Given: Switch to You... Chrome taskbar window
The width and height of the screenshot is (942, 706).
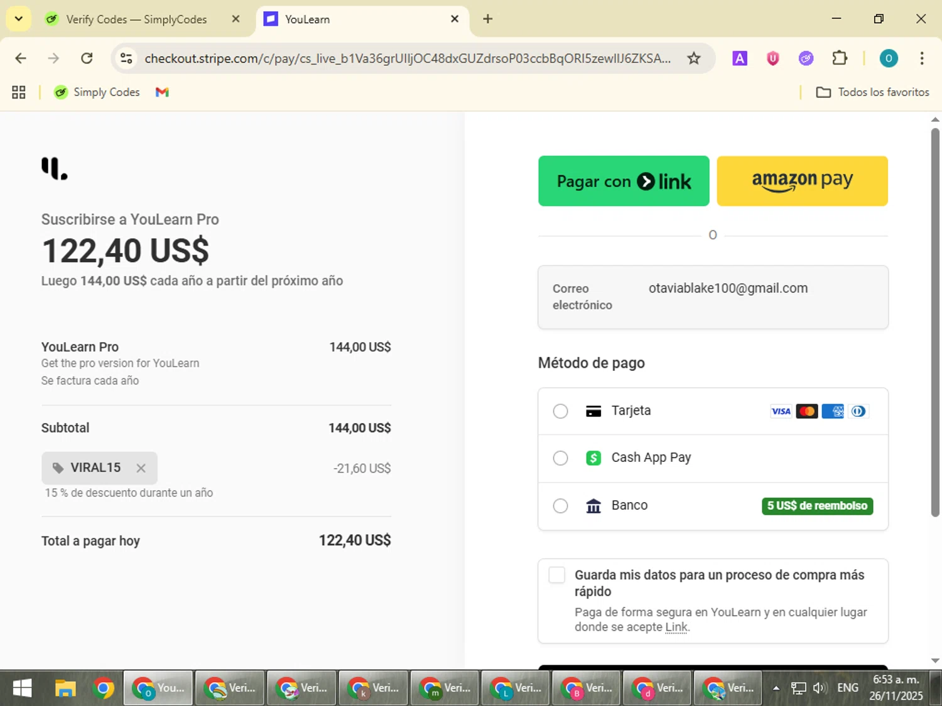Looking at the screenshot, I should tap(158, 688).
